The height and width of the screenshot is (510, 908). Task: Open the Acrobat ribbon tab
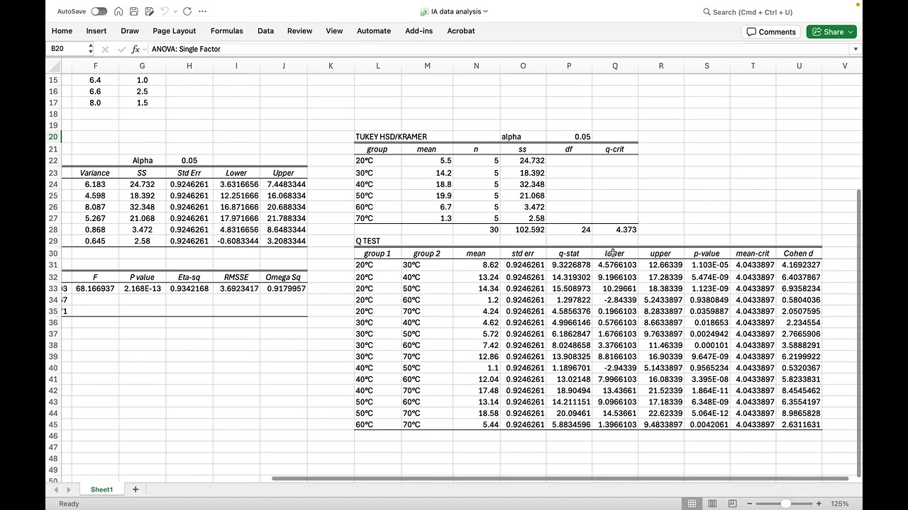[x=461, y=31]
